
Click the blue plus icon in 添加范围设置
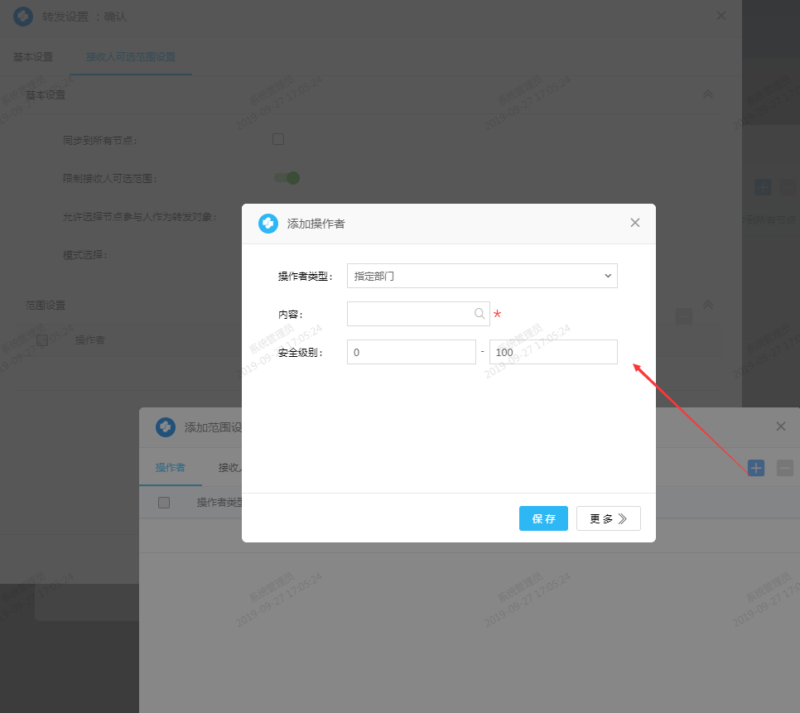[x=755, y=468]
